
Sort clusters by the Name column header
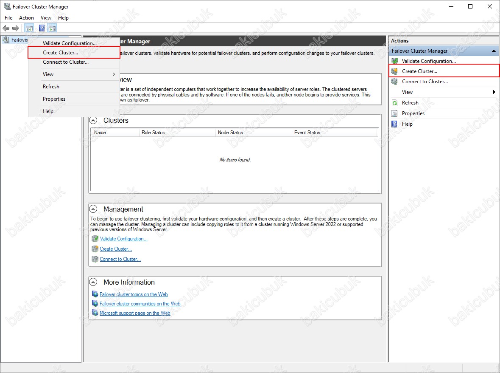115,133
